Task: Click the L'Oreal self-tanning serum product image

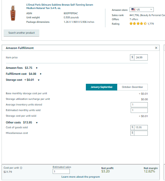Action: pyautogui.click(x=13, y=13)
